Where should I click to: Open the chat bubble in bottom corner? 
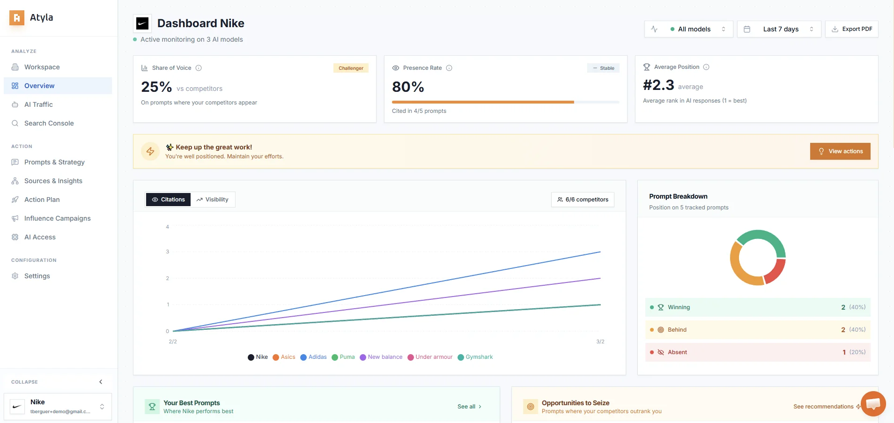[x=873, y=403]
